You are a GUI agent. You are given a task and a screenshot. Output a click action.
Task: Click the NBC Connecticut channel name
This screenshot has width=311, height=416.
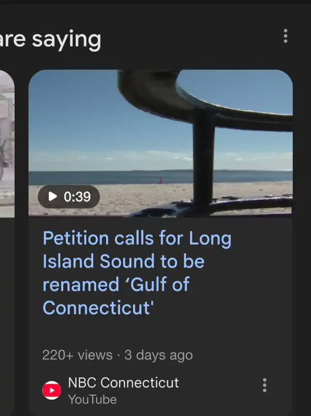[x=123, y=383]
